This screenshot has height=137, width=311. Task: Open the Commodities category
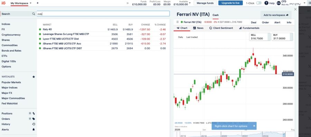click(10, 45)
